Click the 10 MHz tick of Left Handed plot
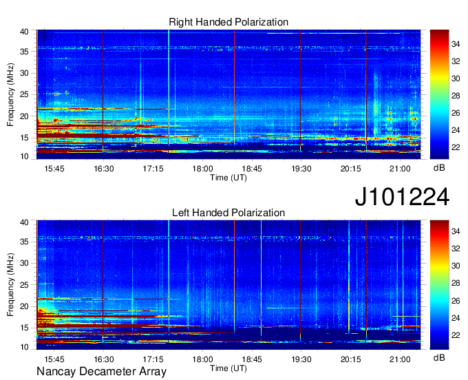The image size is (468, 380). coord(25,347)
